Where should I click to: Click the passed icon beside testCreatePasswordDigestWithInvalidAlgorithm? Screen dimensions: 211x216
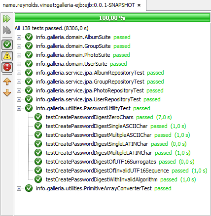tap(38, 179)
